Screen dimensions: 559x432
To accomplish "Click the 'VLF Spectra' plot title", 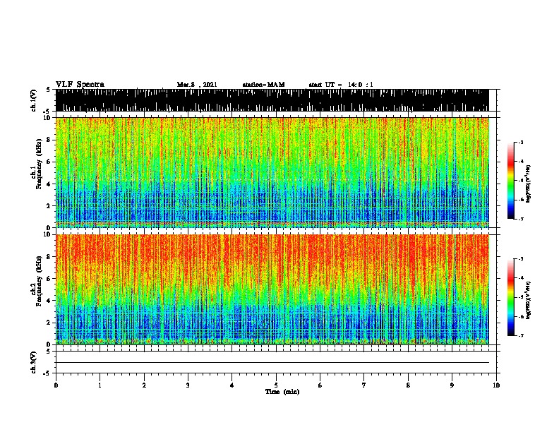I will click(x=80, y=85).
